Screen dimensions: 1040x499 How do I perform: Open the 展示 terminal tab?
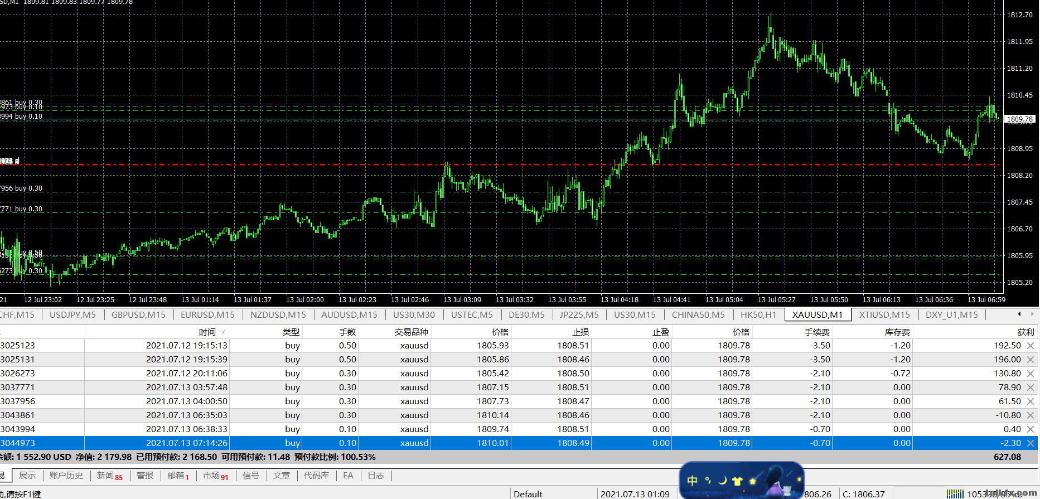click(x=27, y=476)
